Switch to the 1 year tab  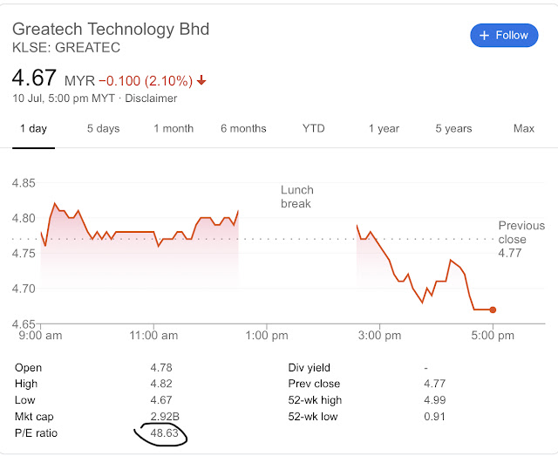click(384, 128)
